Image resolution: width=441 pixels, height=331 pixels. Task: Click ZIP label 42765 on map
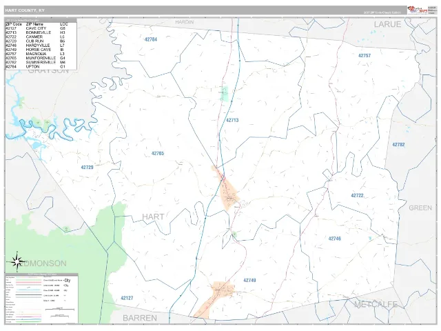(158, 153)
